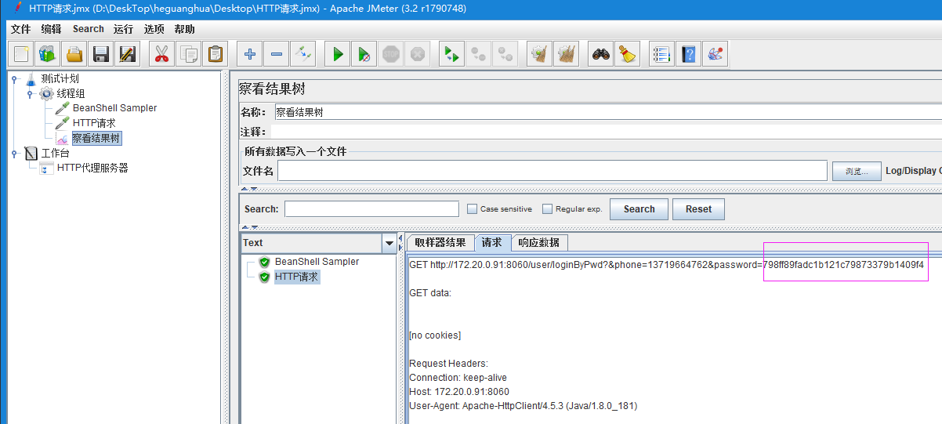This screenshot has height=424, width=942.
Task: Open the Search menu
Action: point(89,29)
